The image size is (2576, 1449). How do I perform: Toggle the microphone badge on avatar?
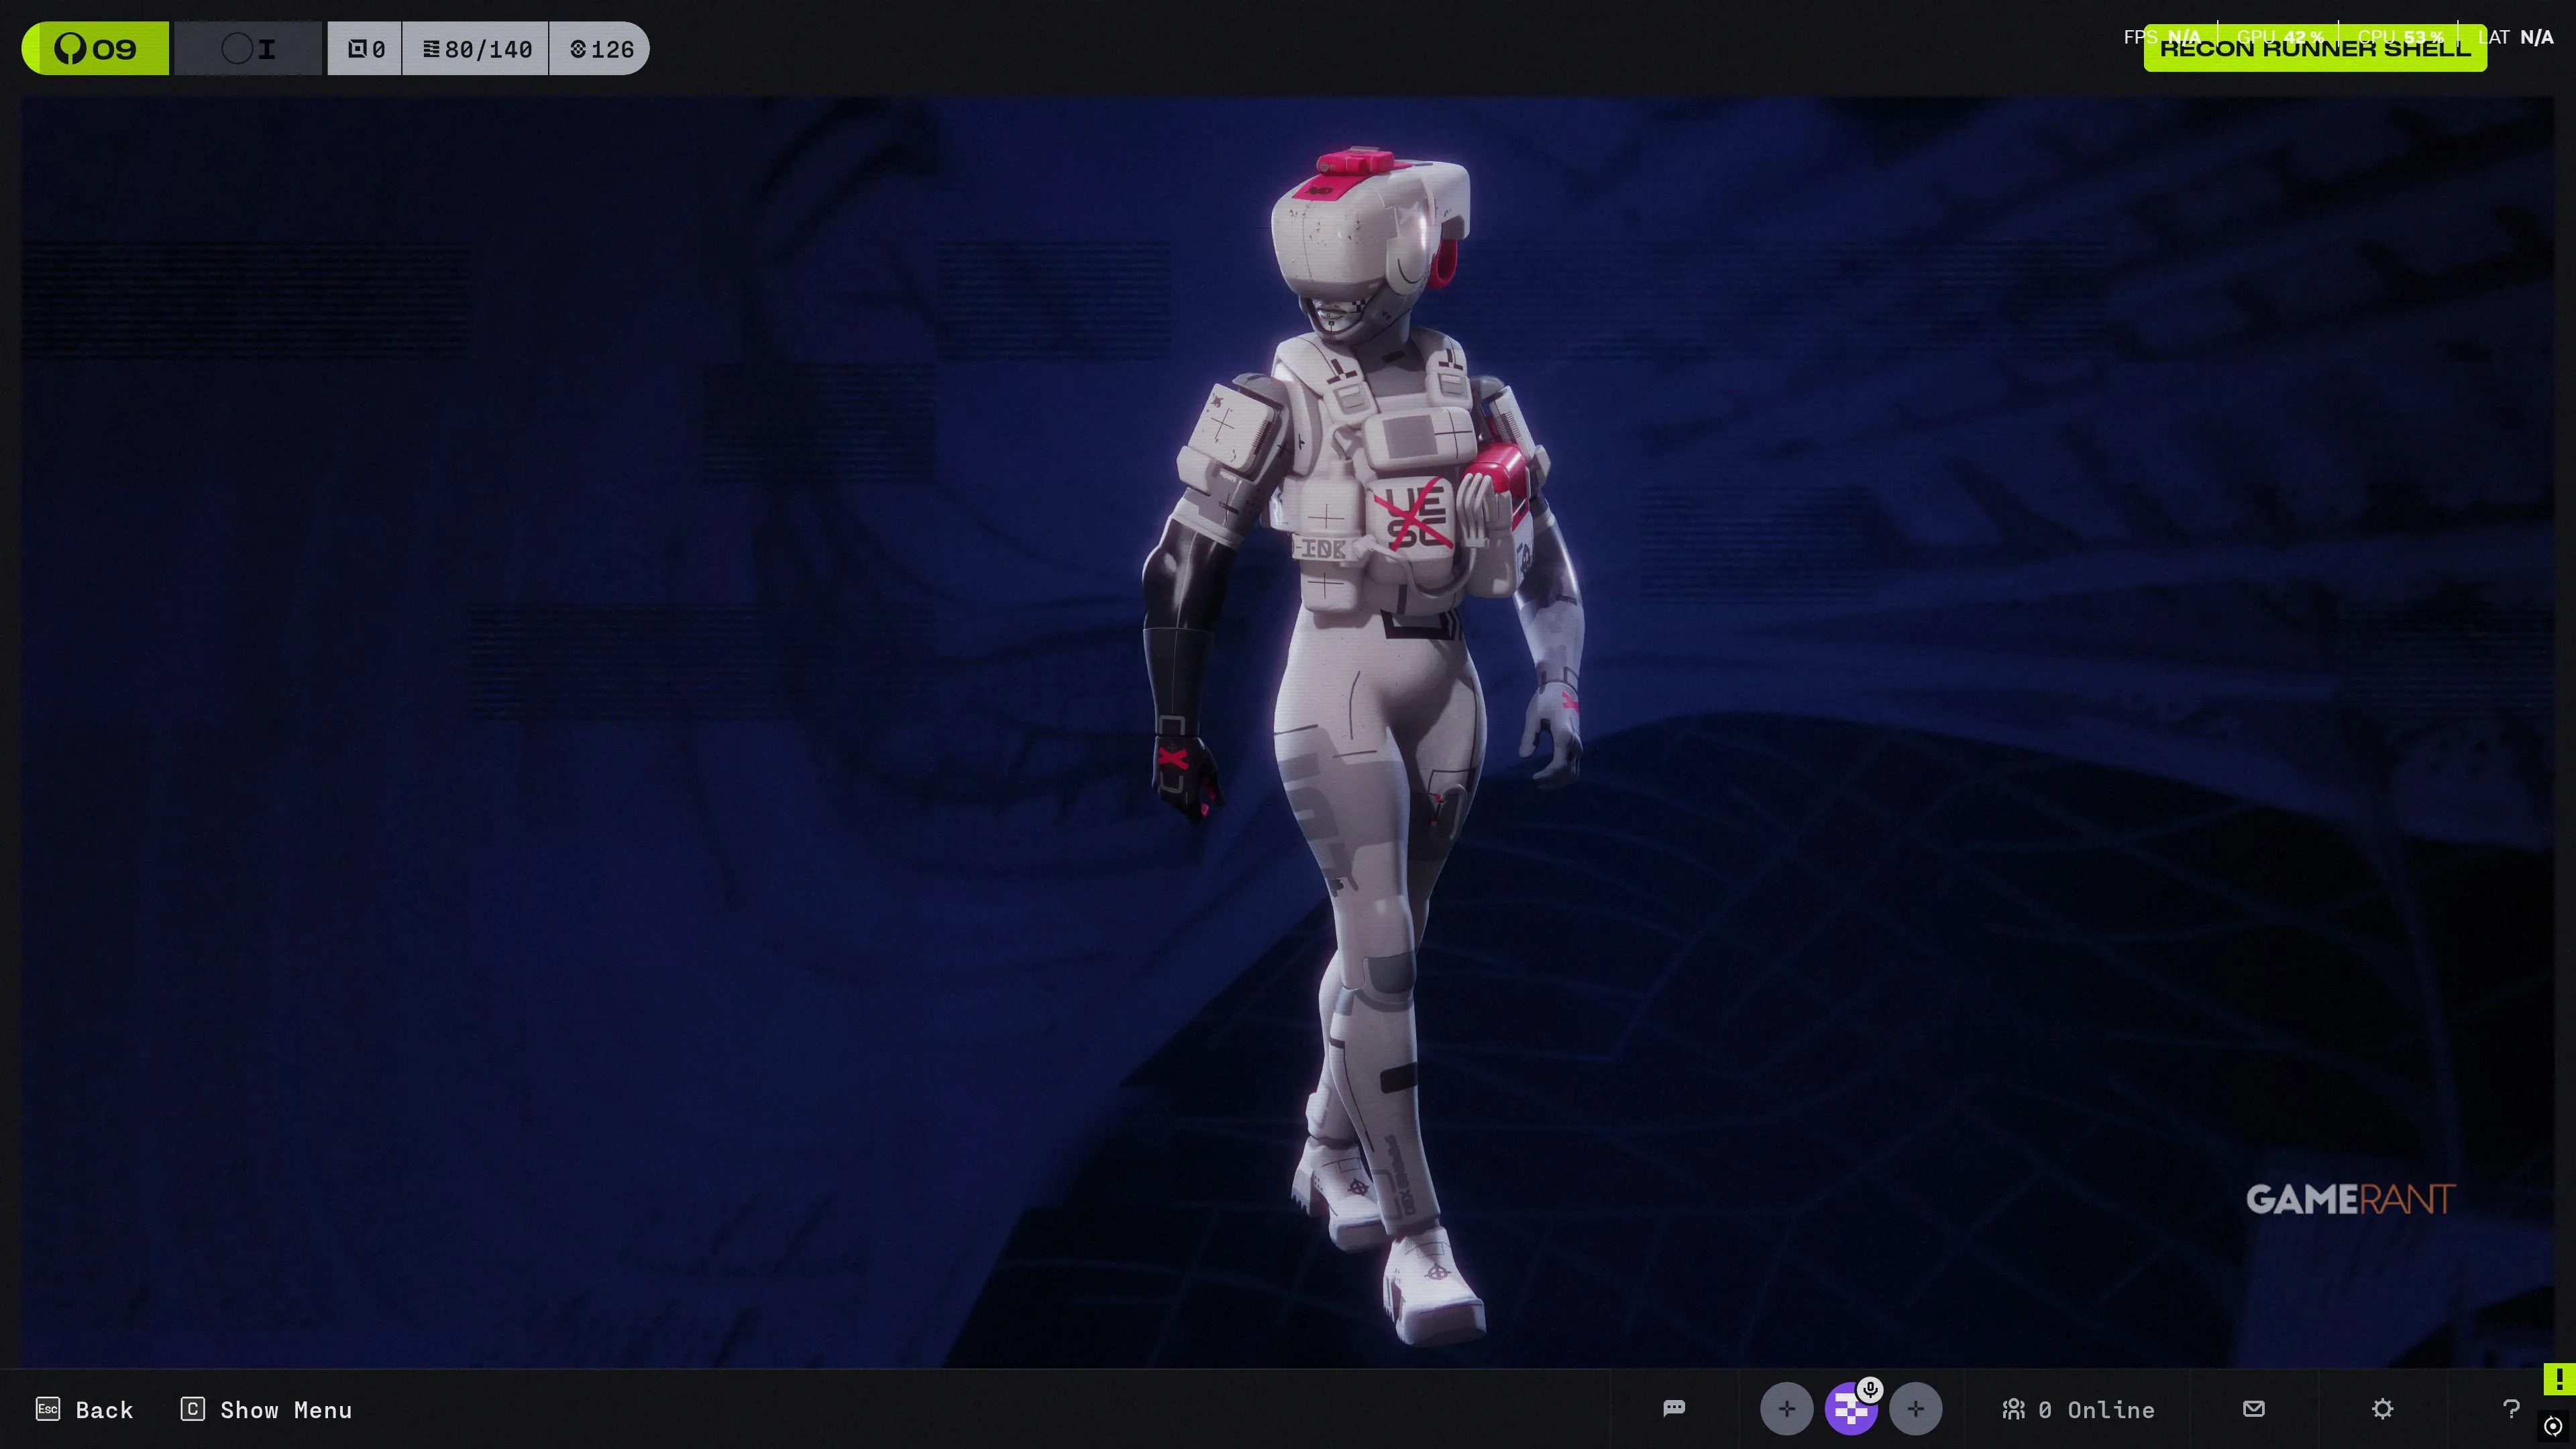coord(1870,1389)
